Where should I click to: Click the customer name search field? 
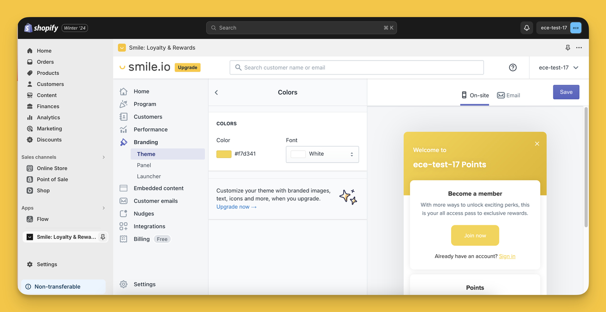pos(356,67)
